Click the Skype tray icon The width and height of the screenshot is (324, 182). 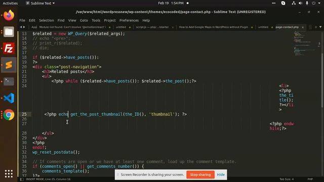click(x=283, y=3)
